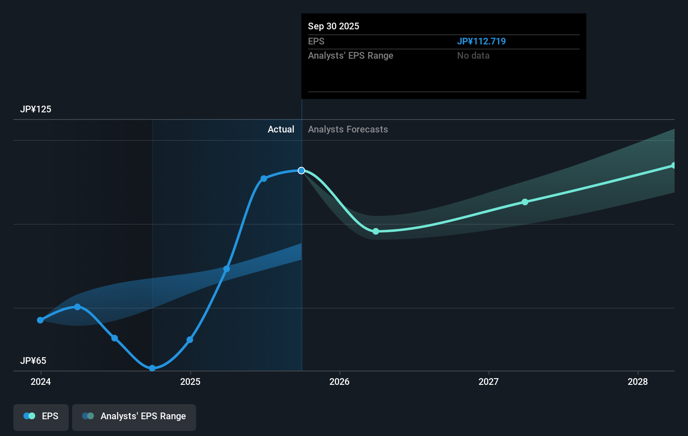This screenshot has width=688, height=436.
Task: Click the 2028 x-axis label
Action: point(638,381)
